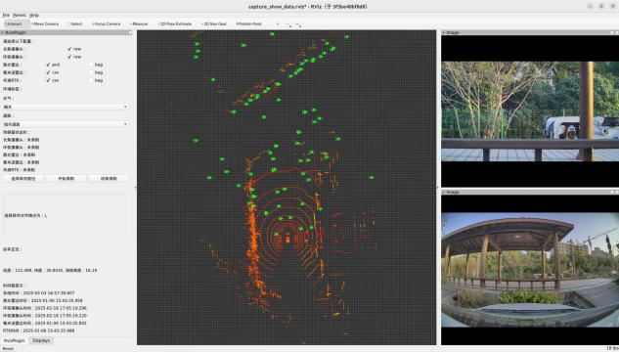619x352 pixels.
Task: Click the choose save path button (选择保存路径)
Action: pos(23,178)
